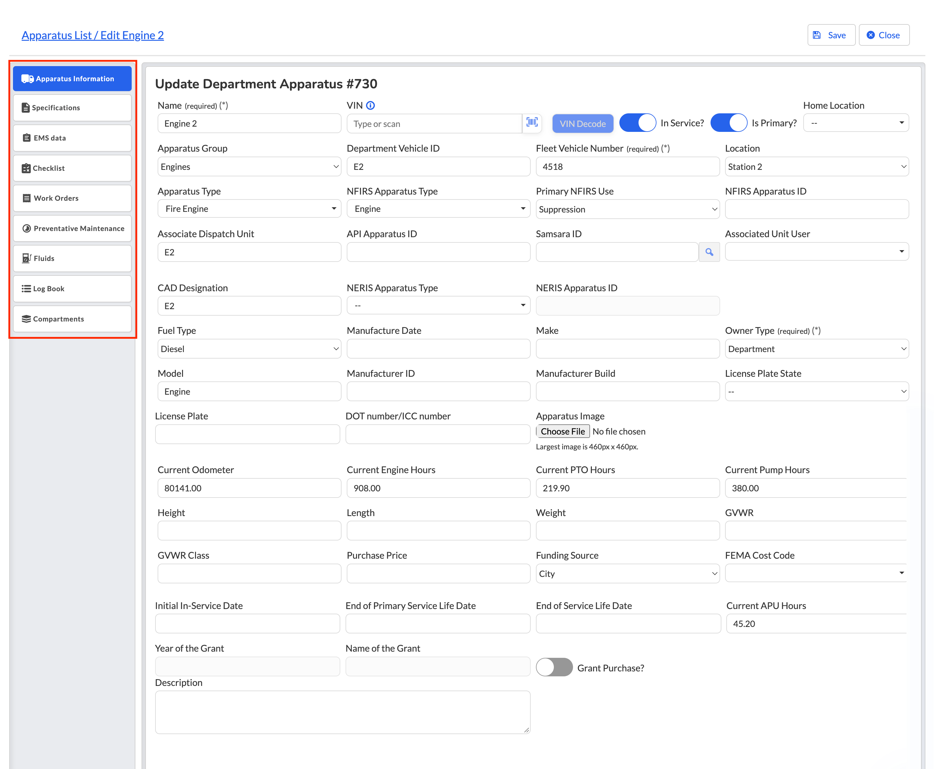The height and width of the screenshot is (769, 934).
Task: Open the EMS data tab
Action: point(72,138)
